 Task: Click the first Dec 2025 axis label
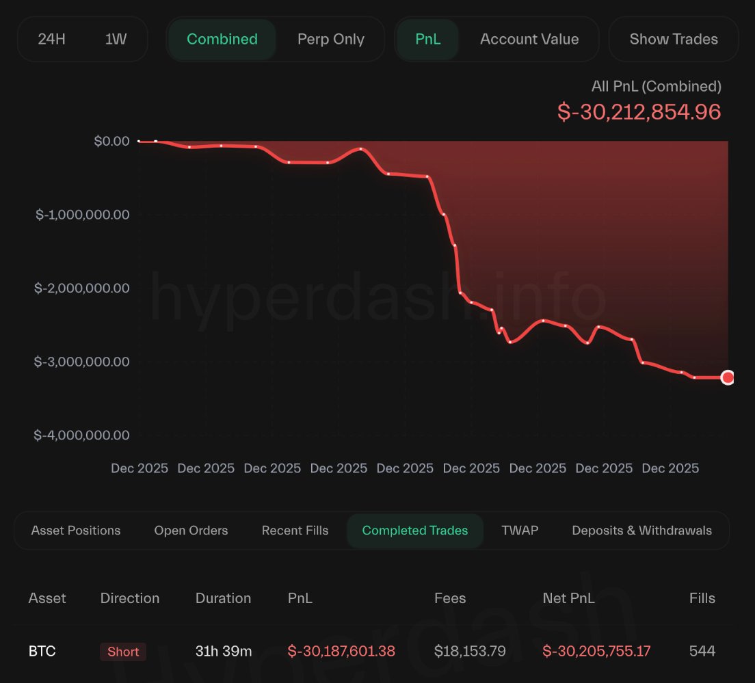[140, 468]
